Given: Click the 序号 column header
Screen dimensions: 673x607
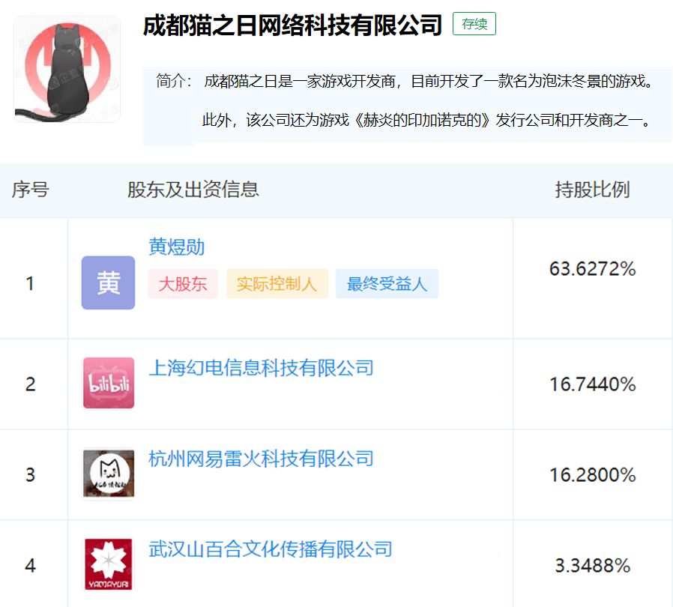Looking at the screenshot, I should tap(31, 190).
